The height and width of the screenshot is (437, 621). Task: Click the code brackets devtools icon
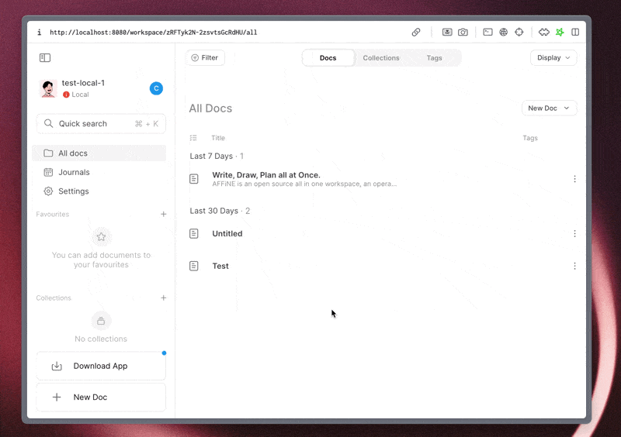[x=544, y=33]
